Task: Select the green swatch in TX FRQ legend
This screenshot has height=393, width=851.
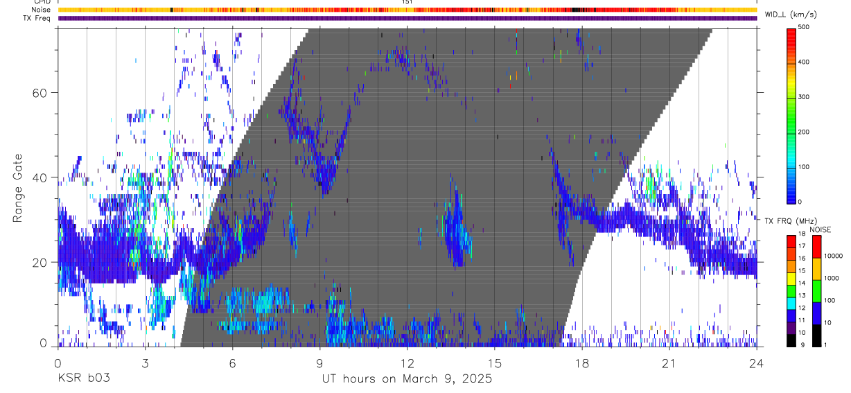Action: pyautogui.click(x=791, y=291)
